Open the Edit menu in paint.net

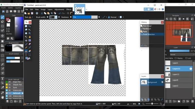(x=31, y=9)
